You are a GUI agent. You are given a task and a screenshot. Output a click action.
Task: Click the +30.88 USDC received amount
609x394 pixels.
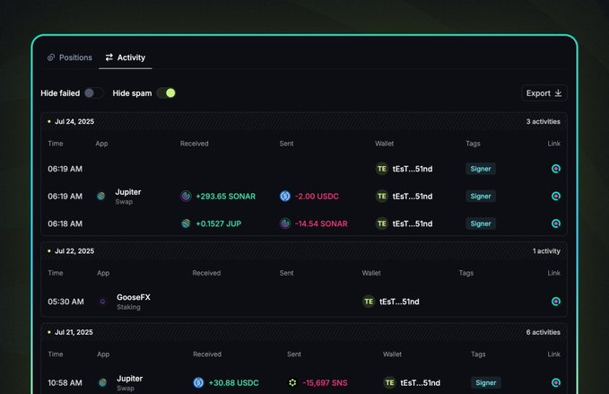(233, 382)
